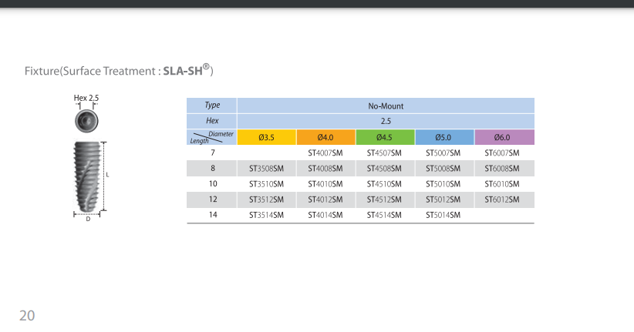Click product code ST6007SM
634x332 pixels.
pos(502,153)
